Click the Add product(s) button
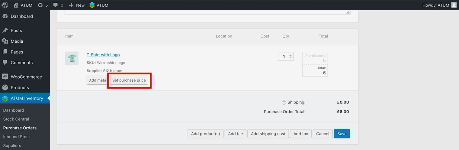The image size is (459, 150). (205, 134)
